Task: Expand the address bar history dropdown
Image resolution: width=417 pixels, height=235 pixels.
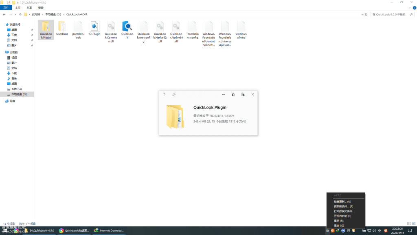Action: [362, 14]
